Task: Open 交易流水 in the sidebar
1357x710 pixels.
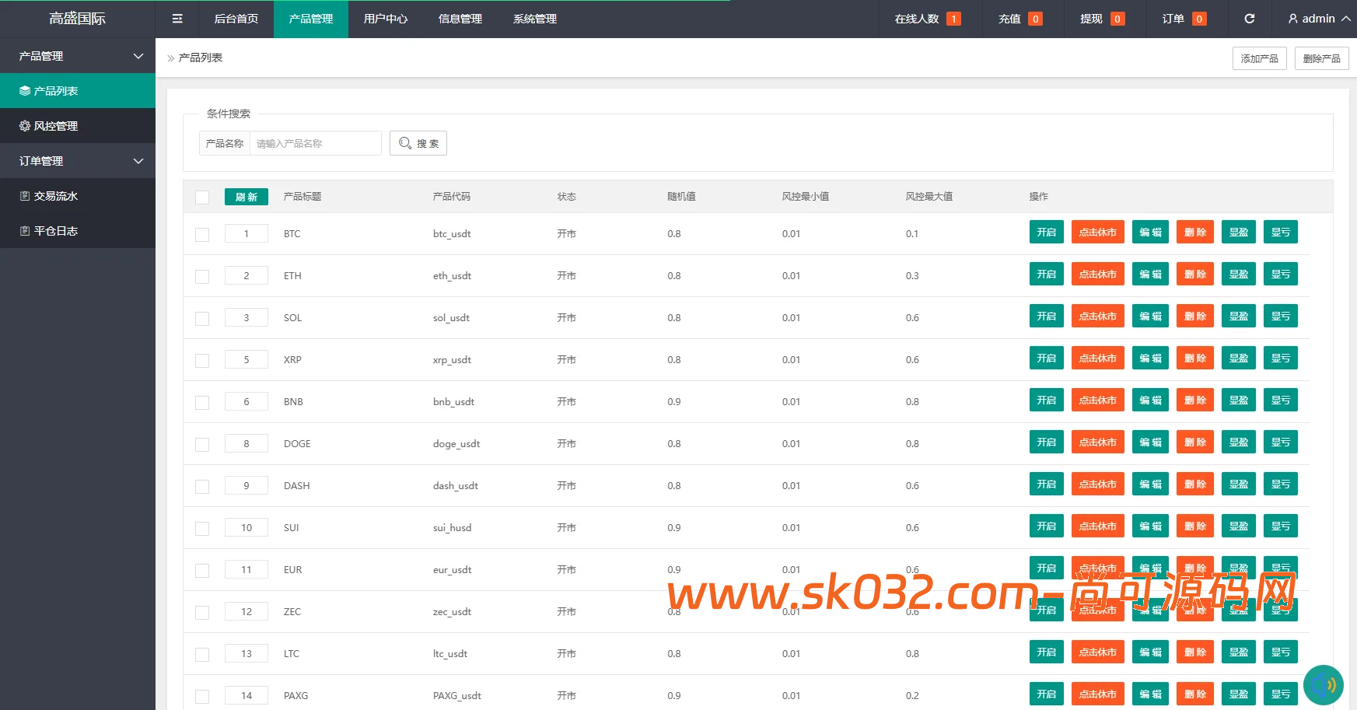Action: [x=49, y=196]
